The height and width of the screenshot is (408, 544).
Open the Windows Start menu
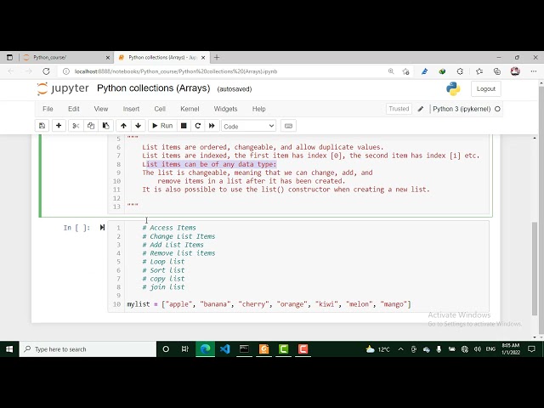point(9,349)
